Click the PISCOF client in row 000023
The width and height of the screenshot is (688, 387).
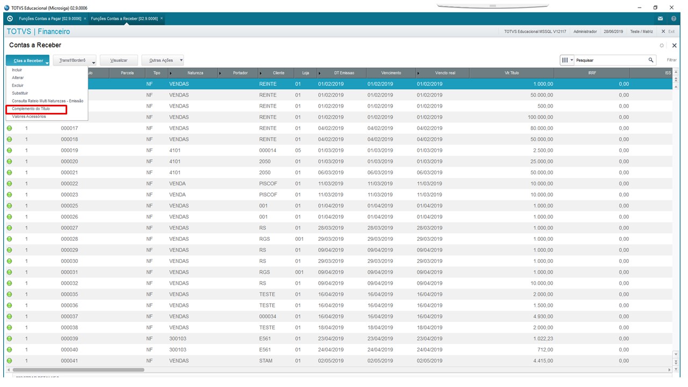point(268,195)
